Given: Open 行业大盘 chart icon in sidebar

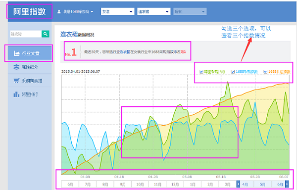Looking at the screenshot, I should click(17, 53).
